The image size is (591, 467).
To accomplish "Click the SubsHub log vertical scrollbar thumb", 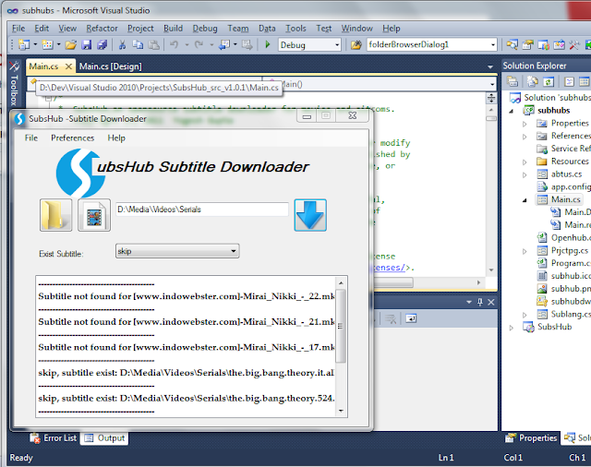I will [x=341, y=326].
